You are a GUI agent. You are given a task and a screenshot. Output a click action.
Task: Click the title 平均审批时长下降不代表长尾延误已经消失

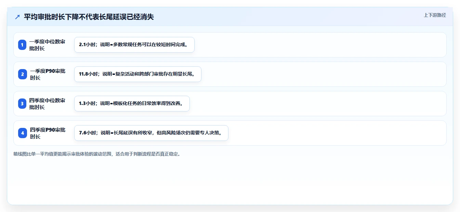click(89, 17)
